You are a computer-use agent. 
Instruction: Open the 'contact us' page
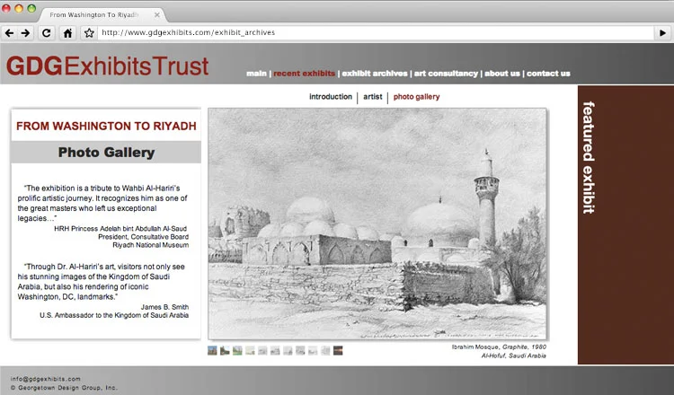(x=548, y=74)
